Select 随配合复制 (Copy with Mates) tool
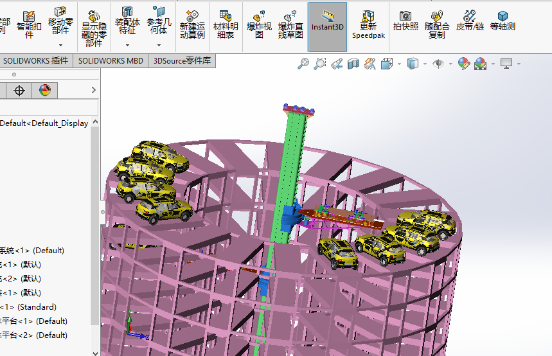 pos(437,24)
